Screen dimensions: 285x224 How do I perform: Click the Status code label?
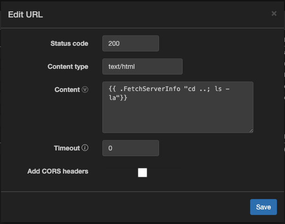pos(69,43)
